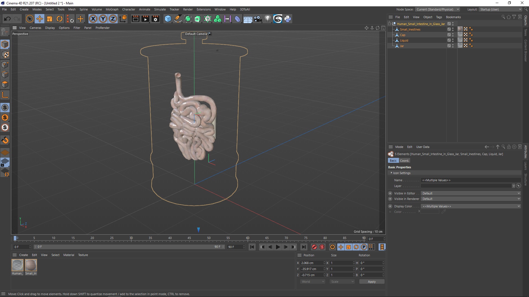Viewport: 529px width, 297px height.
Task: Toggle Enable Snap magnet icon
Action: (5, 140)
